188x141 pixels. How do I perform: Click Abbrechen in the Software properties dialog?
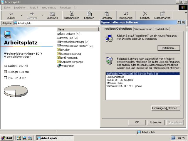[156, 122]
